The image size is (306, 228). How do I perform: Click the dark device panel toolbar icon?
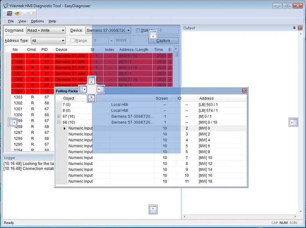(x=10, y=14)
